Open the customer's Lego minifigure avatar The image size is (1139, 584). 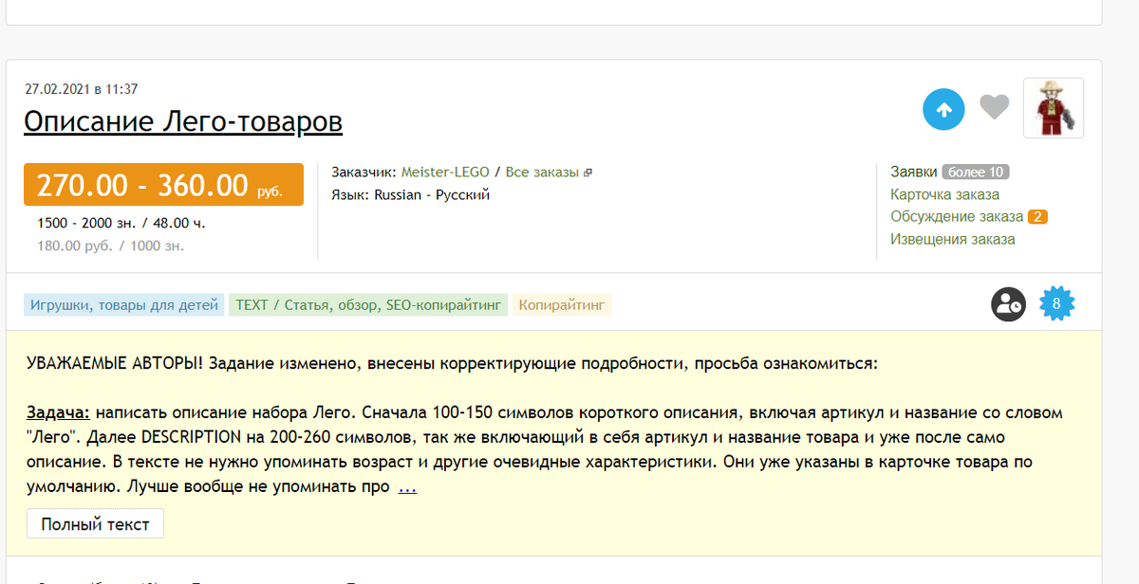[x=1054, y=108]
